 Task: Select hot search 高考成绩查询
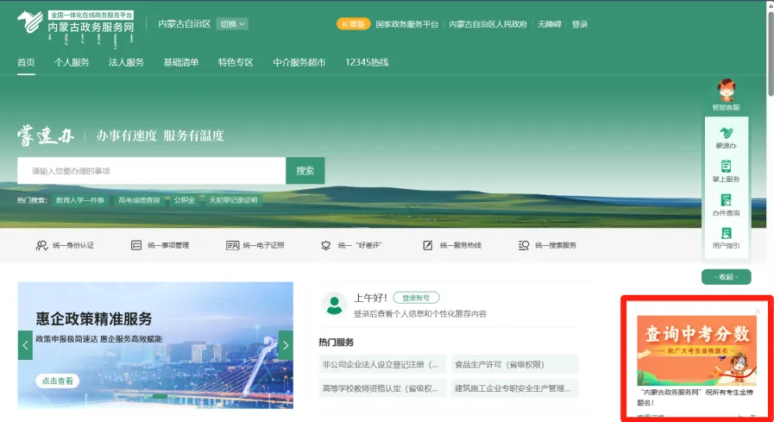[139, 200]
